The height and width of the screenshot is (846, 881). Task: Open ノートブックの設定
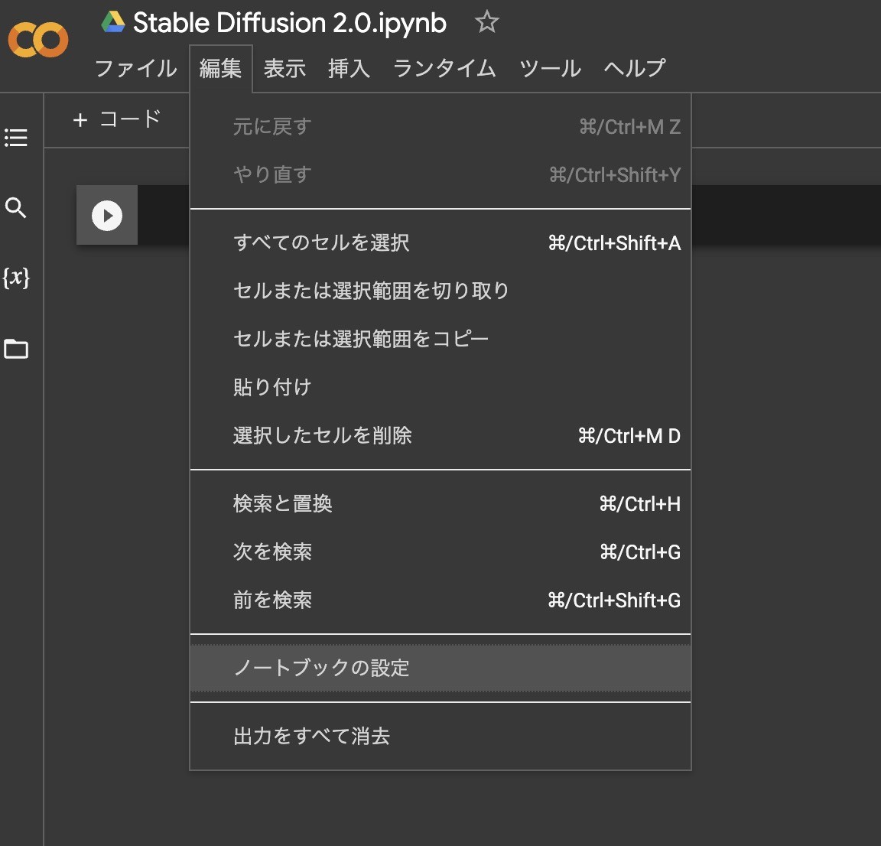click(440, 668)
